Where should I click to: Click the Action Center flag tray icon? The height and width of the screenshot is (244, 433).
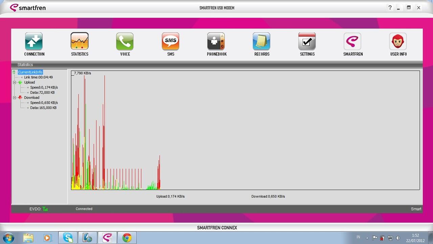[375, 238]
